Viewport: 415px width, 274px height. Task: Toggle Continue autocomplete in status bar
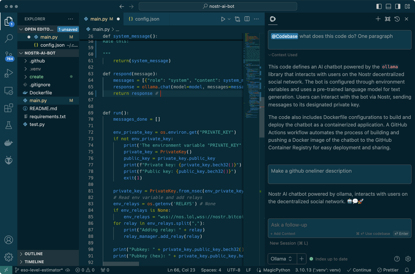(359, 270)
